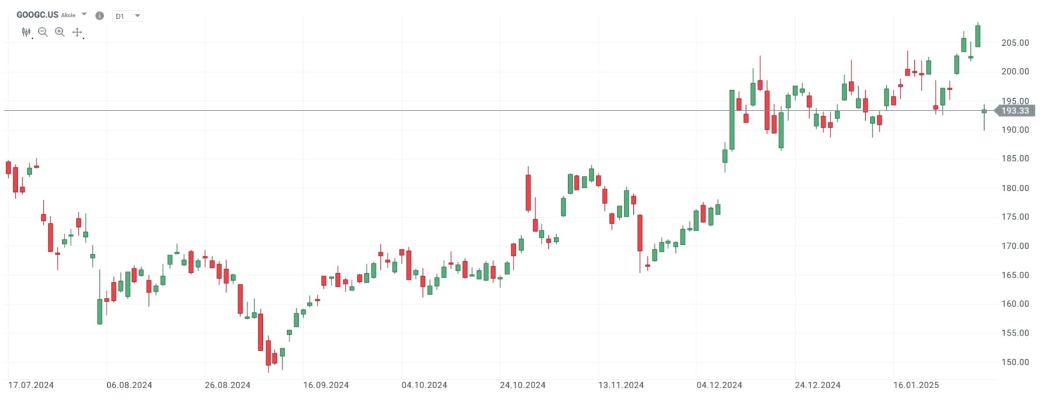Expand the GOOGC.US symbol dropdown arrow
The image size is (1051, 407).
(84, 14)
